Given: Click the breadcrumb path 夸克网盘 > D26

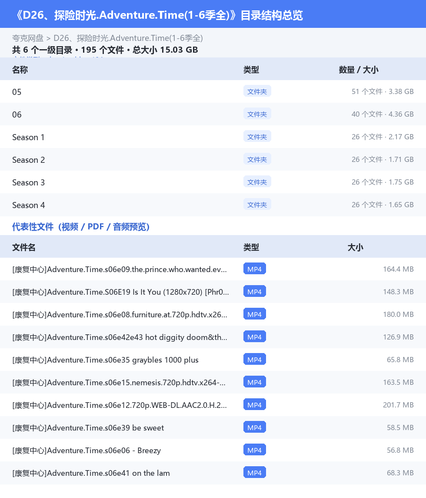Looking at the screenshot, I should pyautogui.click(x=107, y=38).
